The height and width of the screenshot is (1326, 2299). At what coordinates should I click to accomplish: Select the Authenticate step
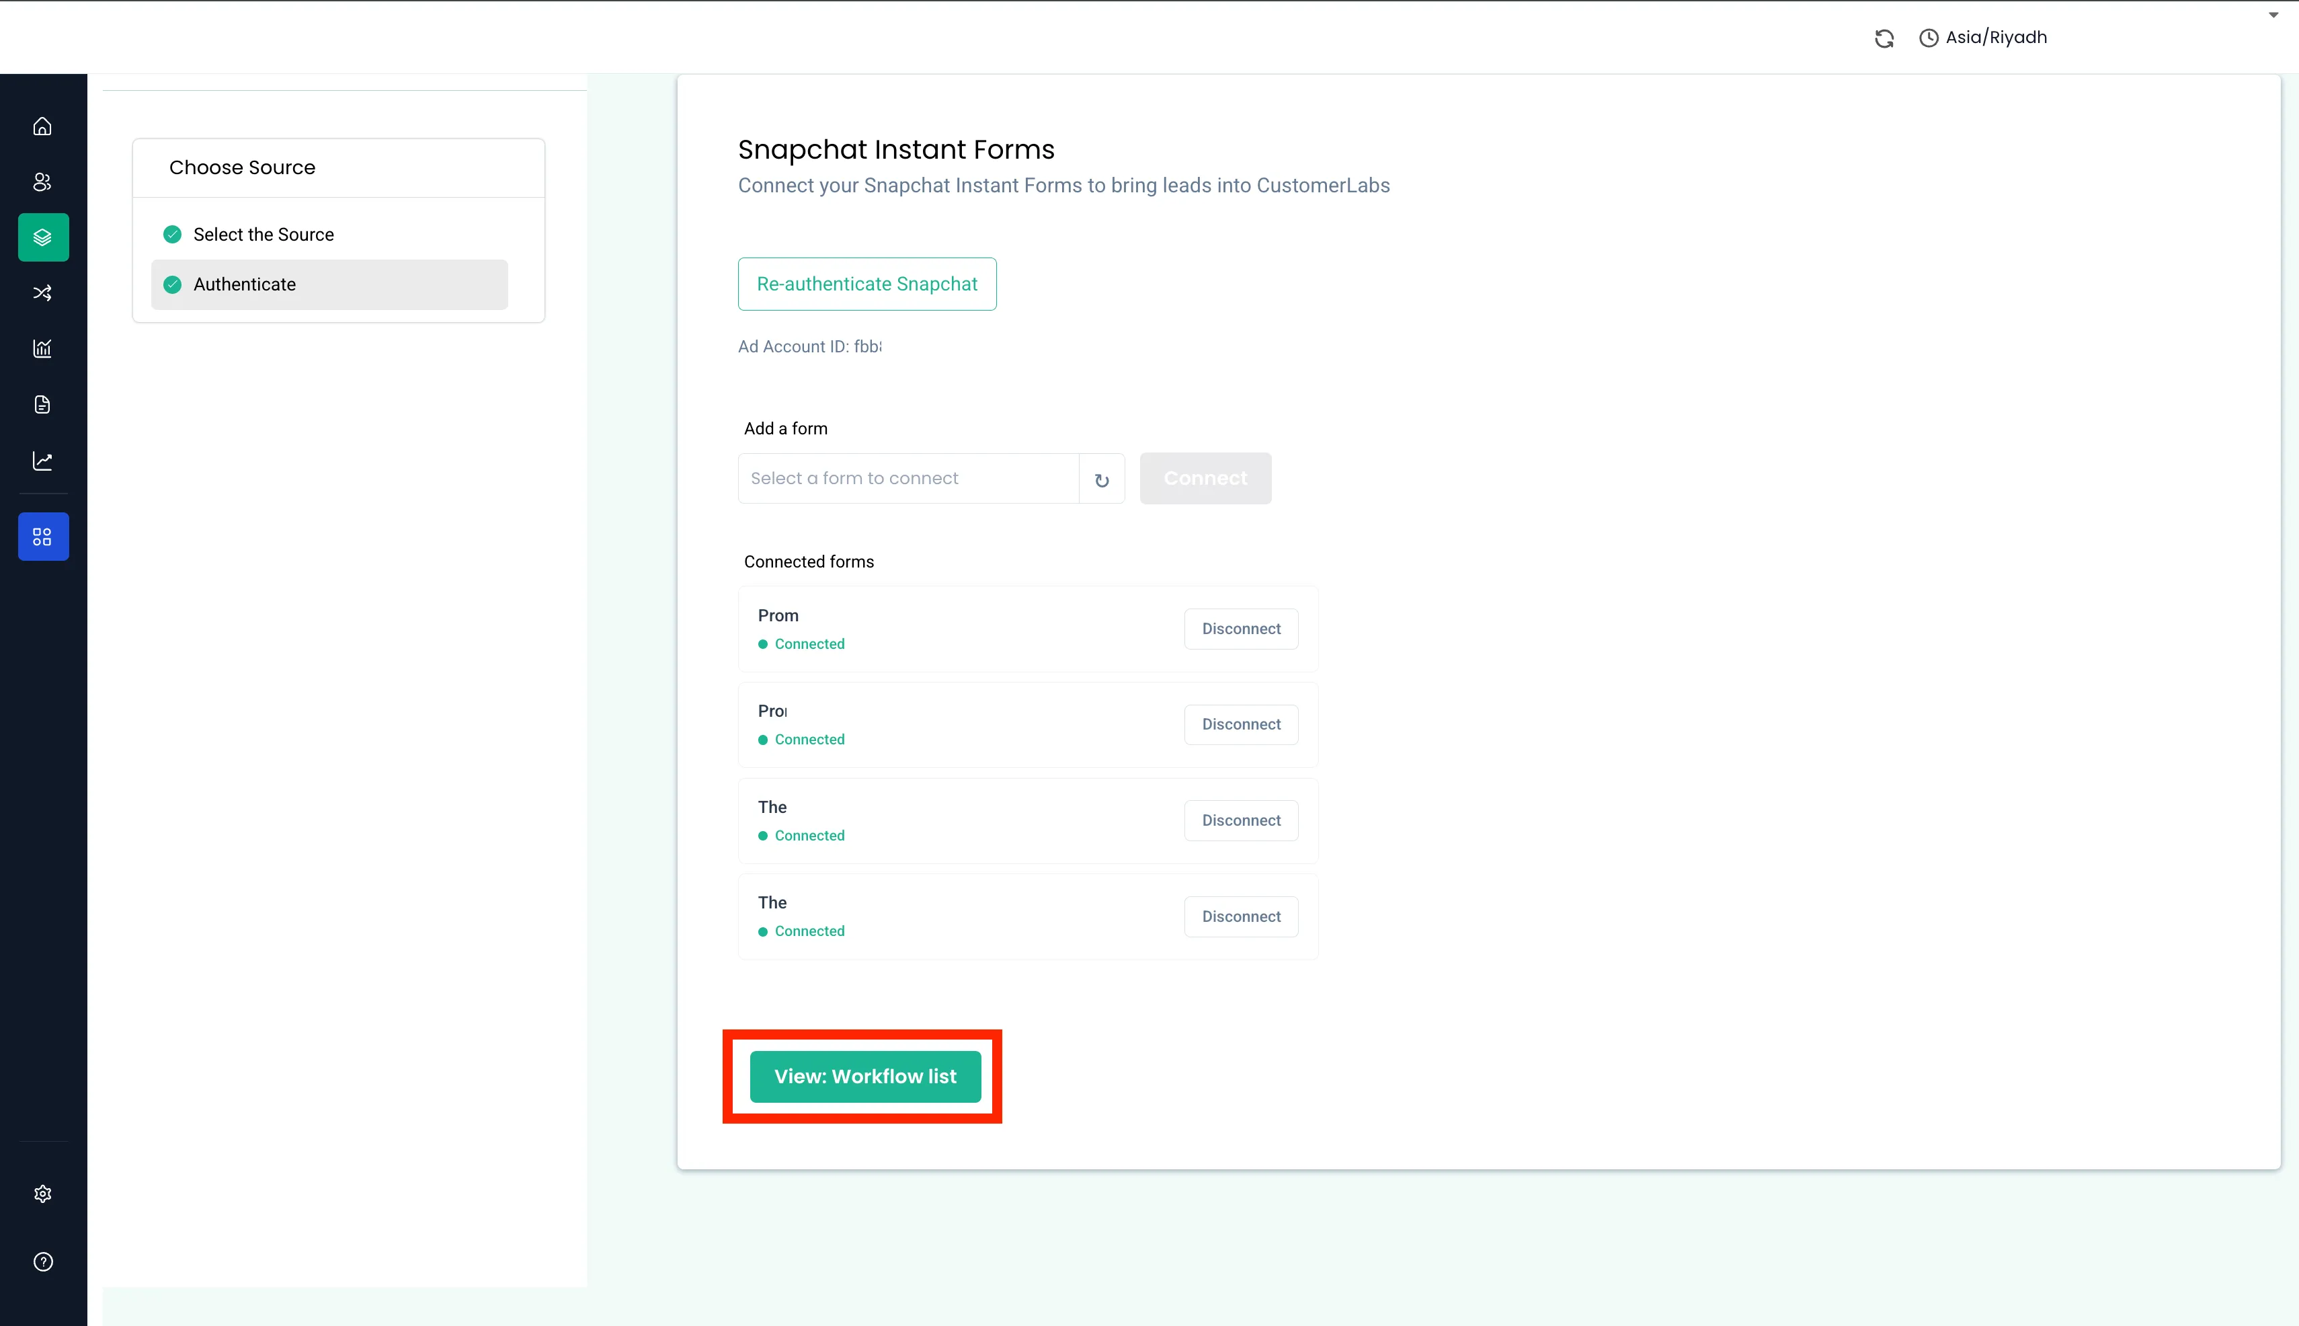329,284
